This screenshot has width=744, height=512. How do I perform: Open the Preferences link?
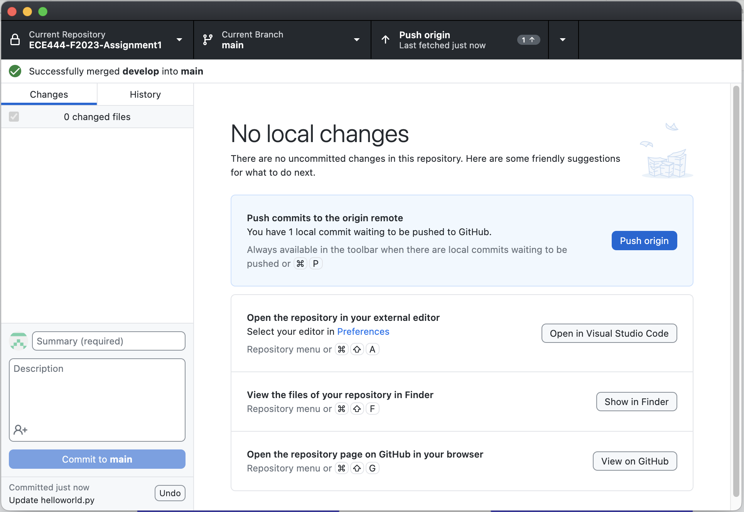(x=363, y=332)
